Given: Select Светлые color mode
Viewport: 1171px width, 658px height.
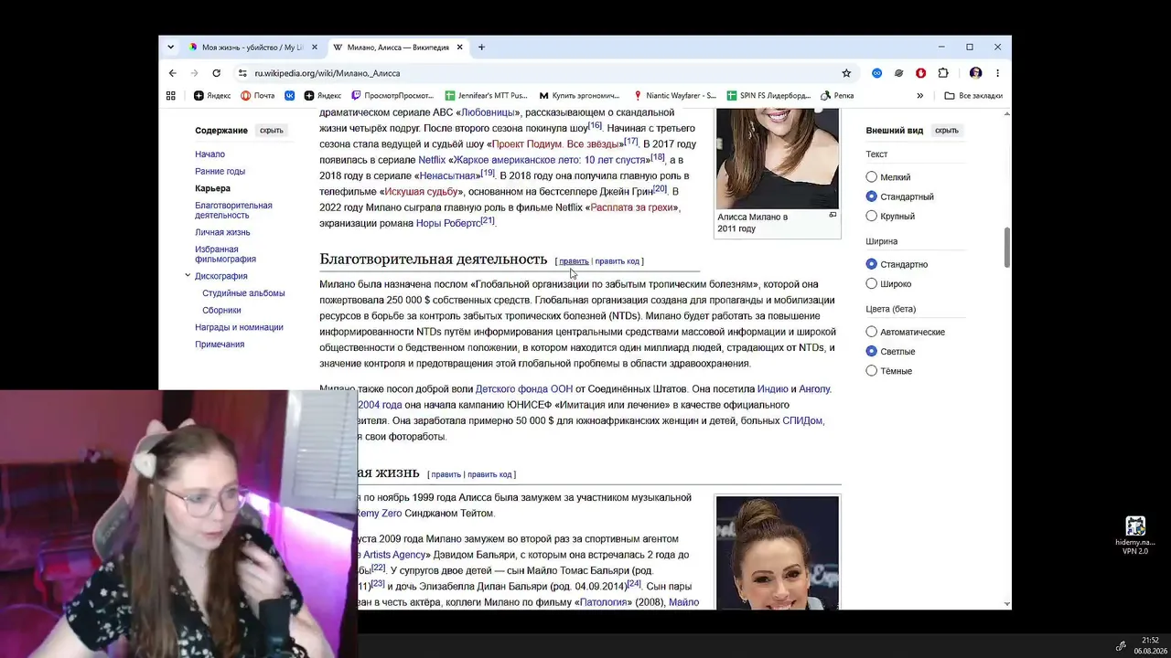Looking at the screenshot, I should pos(871,352).
